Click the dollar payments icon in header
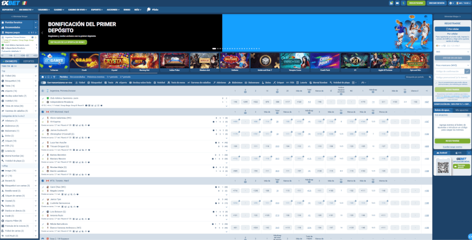This screenshot has height=240, width=472. click(x=403, y=3)
